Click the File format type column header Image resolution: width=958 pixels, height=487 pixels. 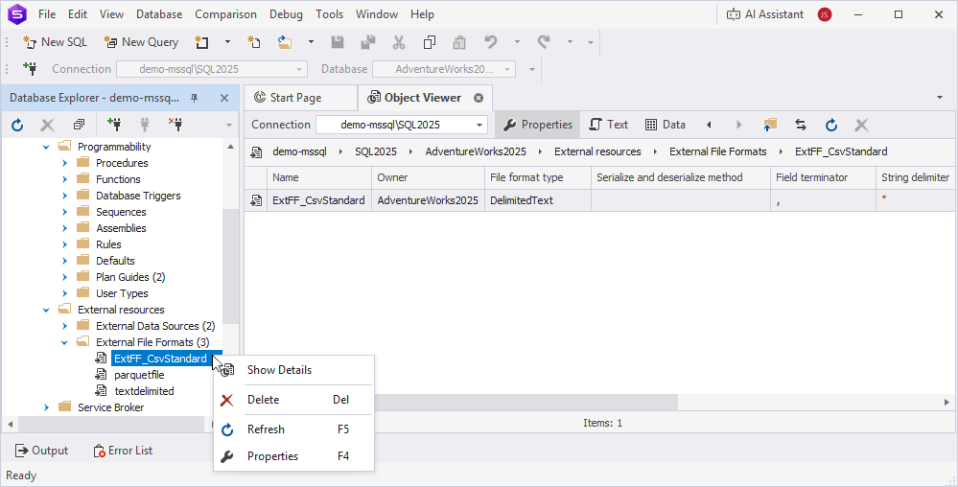[538, 177]
